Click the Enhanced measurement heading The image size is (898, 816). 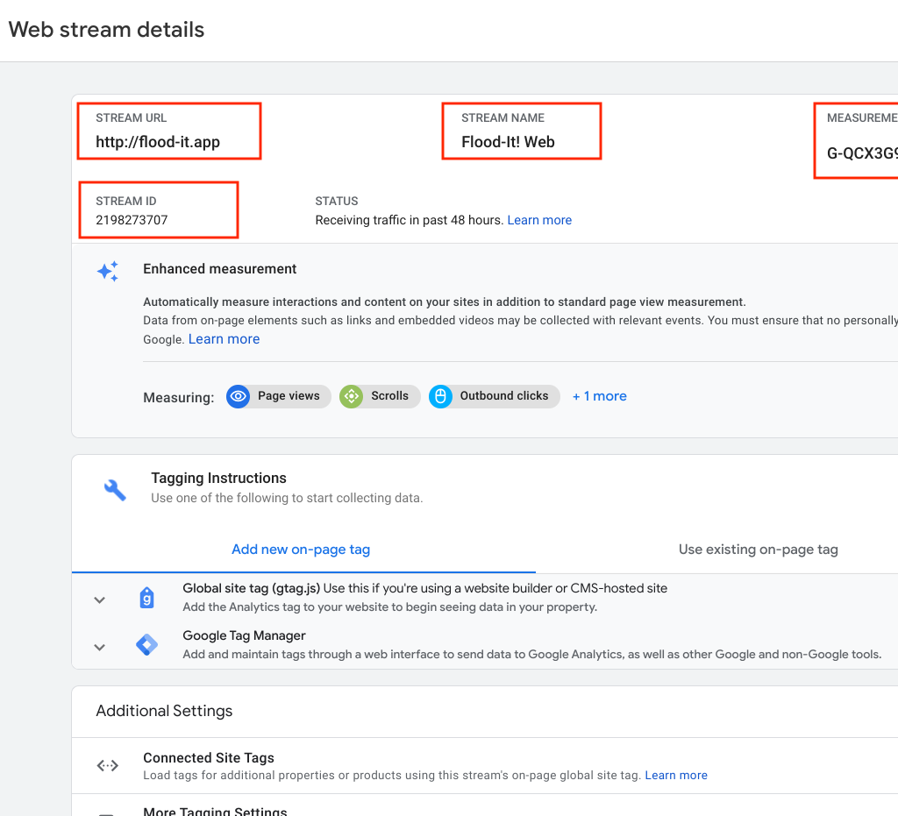point(219,269)
